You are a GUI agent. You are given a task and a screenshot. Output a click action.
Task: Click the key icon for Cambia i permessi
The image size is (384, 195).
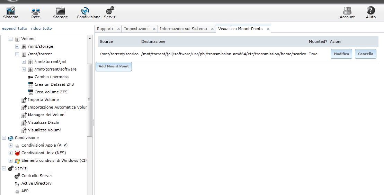[x=30, y=77]
